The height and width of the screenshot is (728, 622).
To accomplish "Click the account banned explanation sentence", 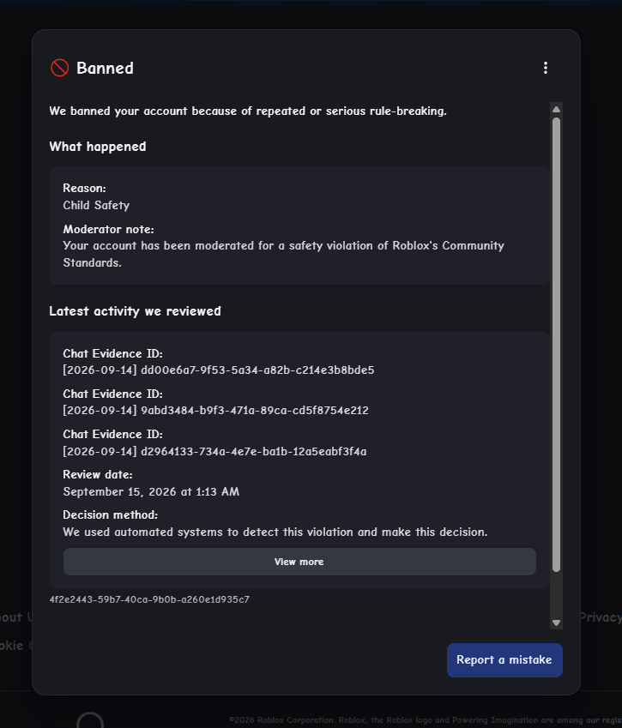I will coord(248,111).
